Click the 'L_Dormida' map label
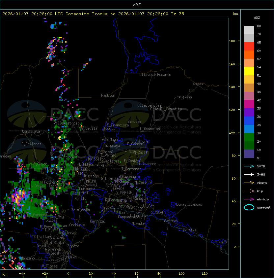274x278 pixels. tap(187, 229)
